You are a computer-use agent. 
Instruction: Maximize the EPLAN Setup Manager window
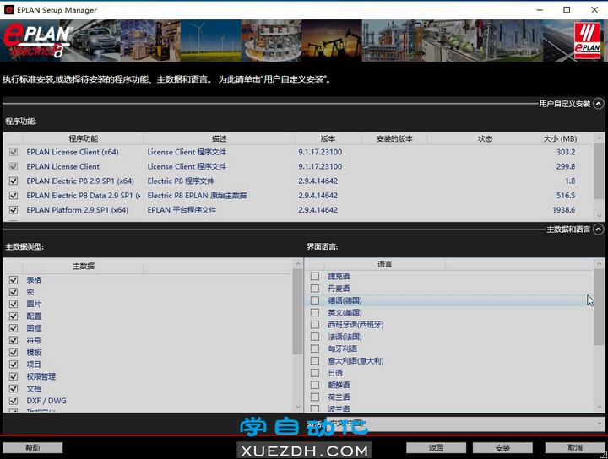coord(567,9)
